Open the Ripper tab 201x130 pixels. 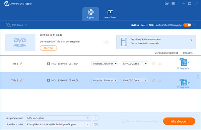pyautogui.click(x=91, y=14)
